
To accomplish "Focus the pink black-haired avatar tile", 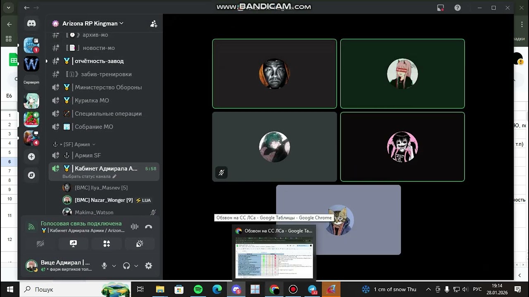I will (x=403, y=147).
